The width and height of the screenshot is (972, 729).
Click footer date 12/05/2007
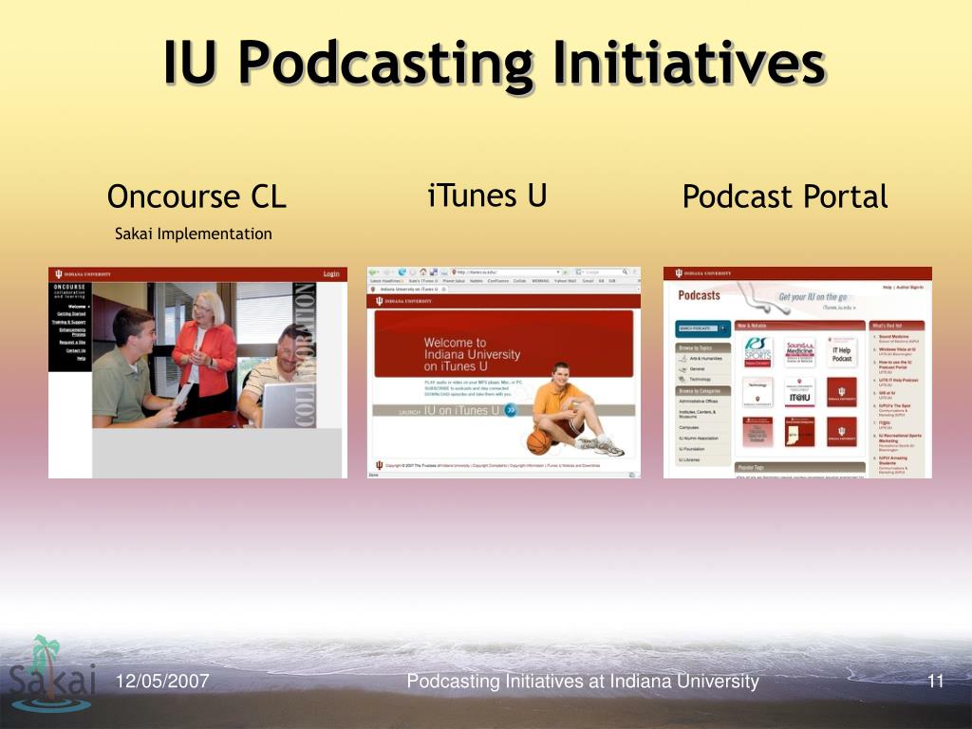[162, 682]
